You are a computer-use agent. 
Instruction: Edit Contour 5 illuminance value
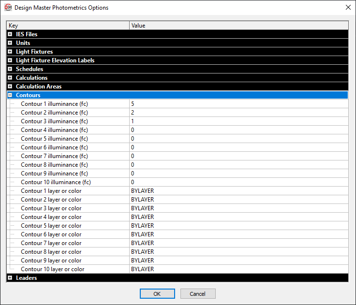point(239,139)
